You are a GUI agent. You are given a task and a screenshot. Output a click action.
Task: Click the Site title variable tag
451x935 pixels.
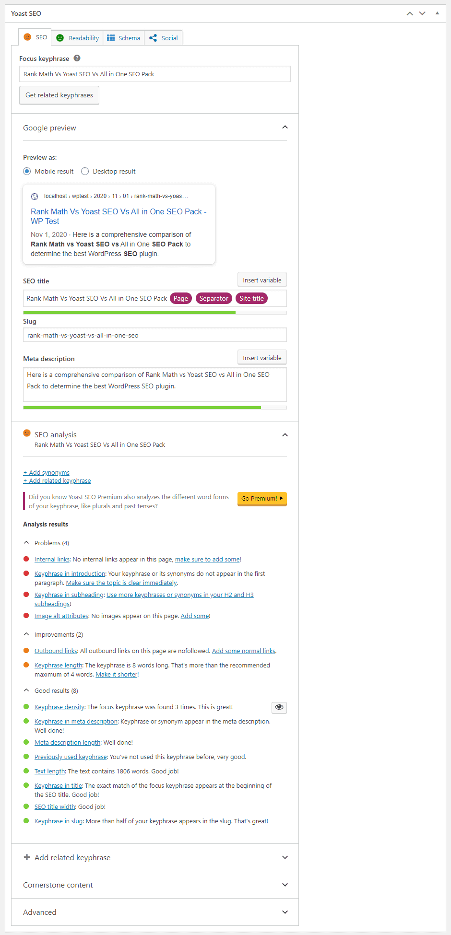click(252, 298)
